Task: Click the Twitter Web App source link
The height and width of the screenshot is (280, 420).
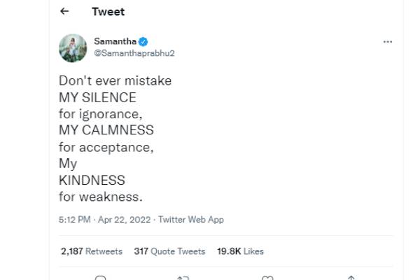Action: pos(191,220)
